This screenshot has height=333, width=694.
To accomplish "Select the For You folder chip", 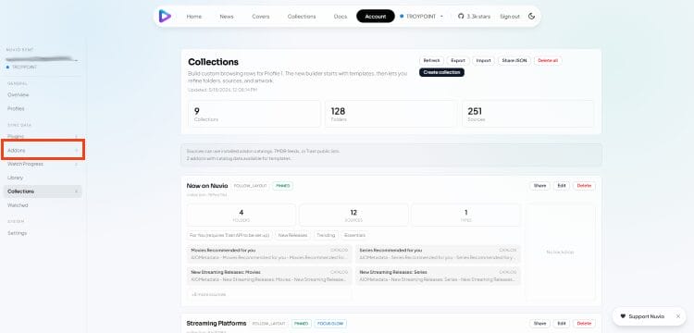I will click(x=229, y=235).
